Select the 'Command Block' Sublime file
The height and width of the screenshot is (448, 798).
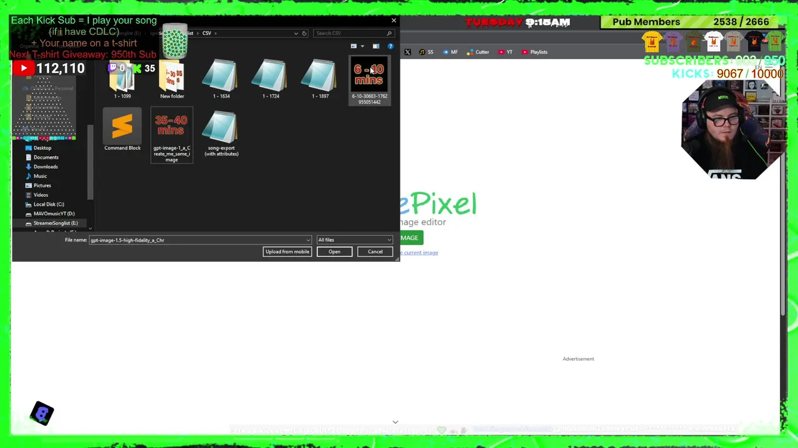pyautogui.click(x=122, y=131)
